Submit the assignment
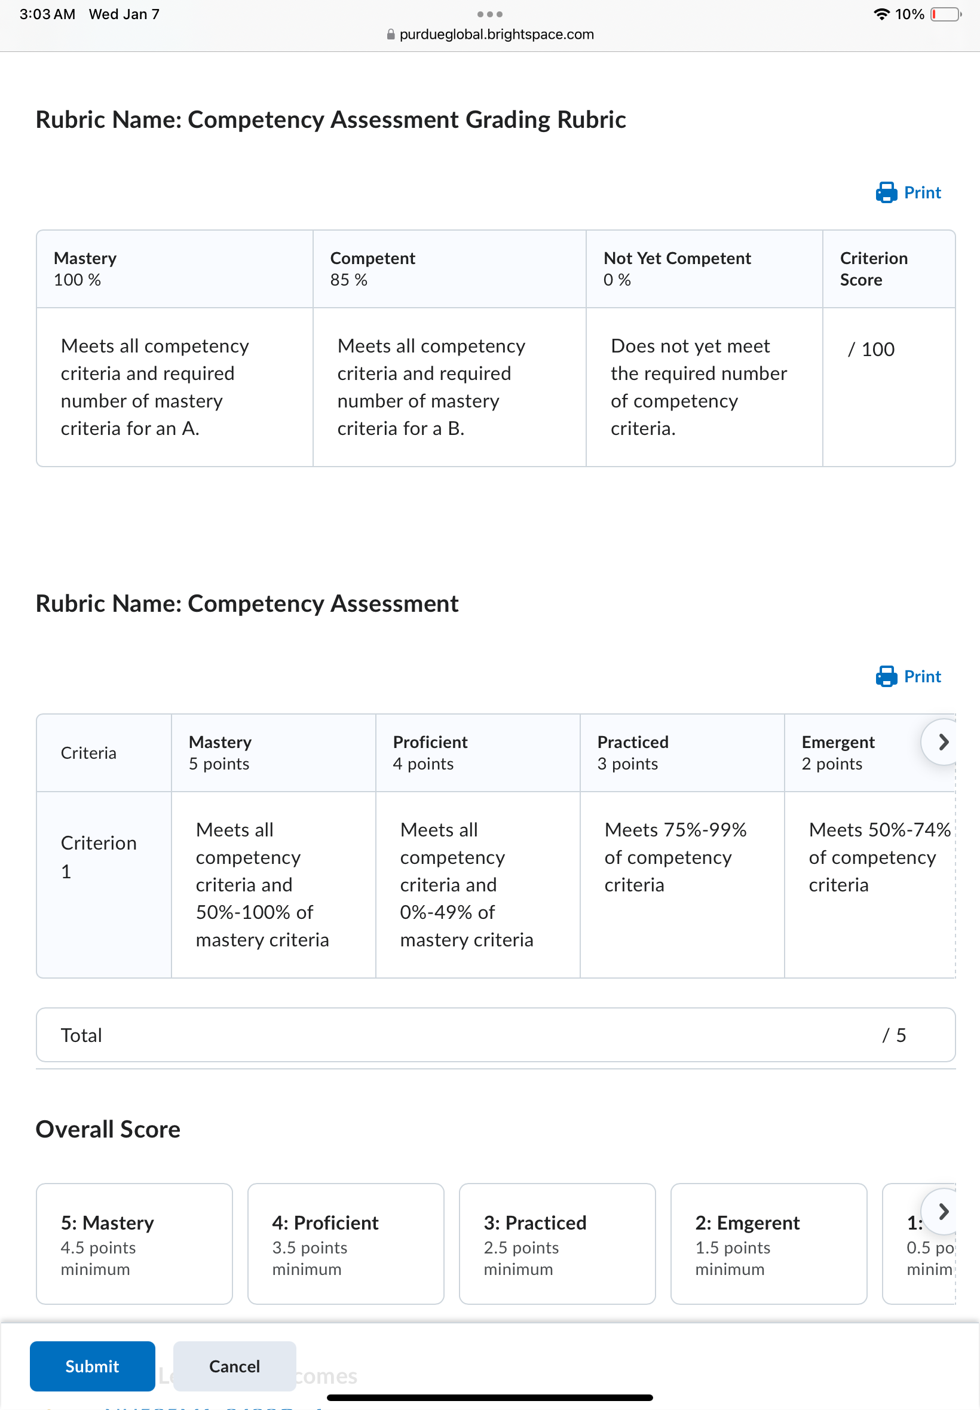This screenshot has height=1410, width=980. (x=92, y=1366)
